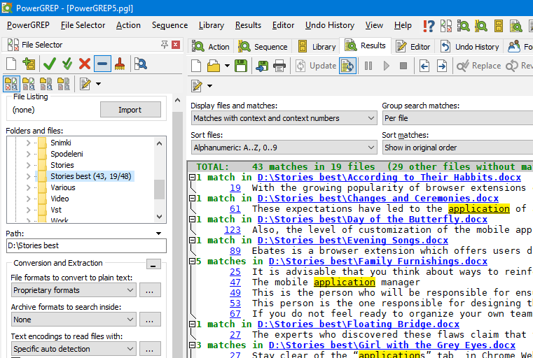The width and height of the screenshot is (533, 358).
Task: Click the fourth folder view icon
Action: pos(64,84)
